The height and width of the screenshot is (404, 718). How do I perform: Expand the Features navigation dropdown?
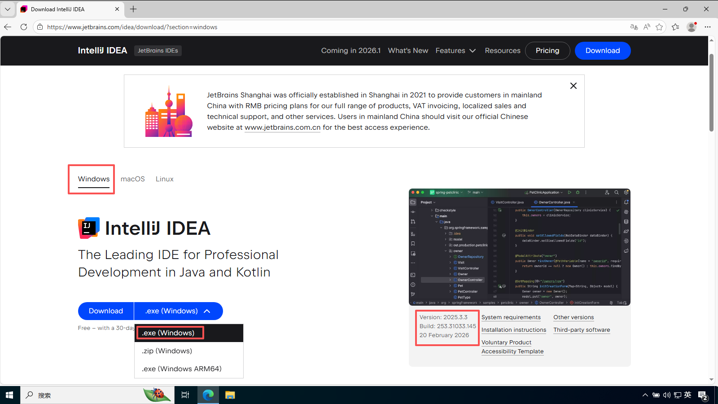tap(455, 51)
